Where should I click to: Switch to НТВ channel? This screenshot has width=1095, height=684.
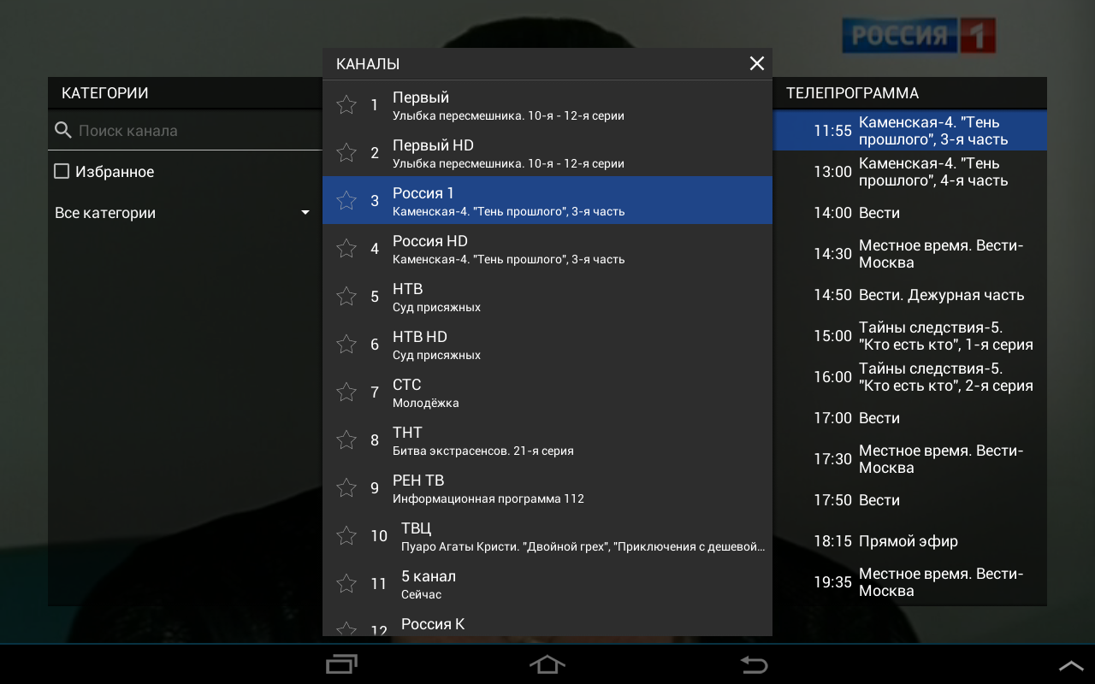(547, 296)
